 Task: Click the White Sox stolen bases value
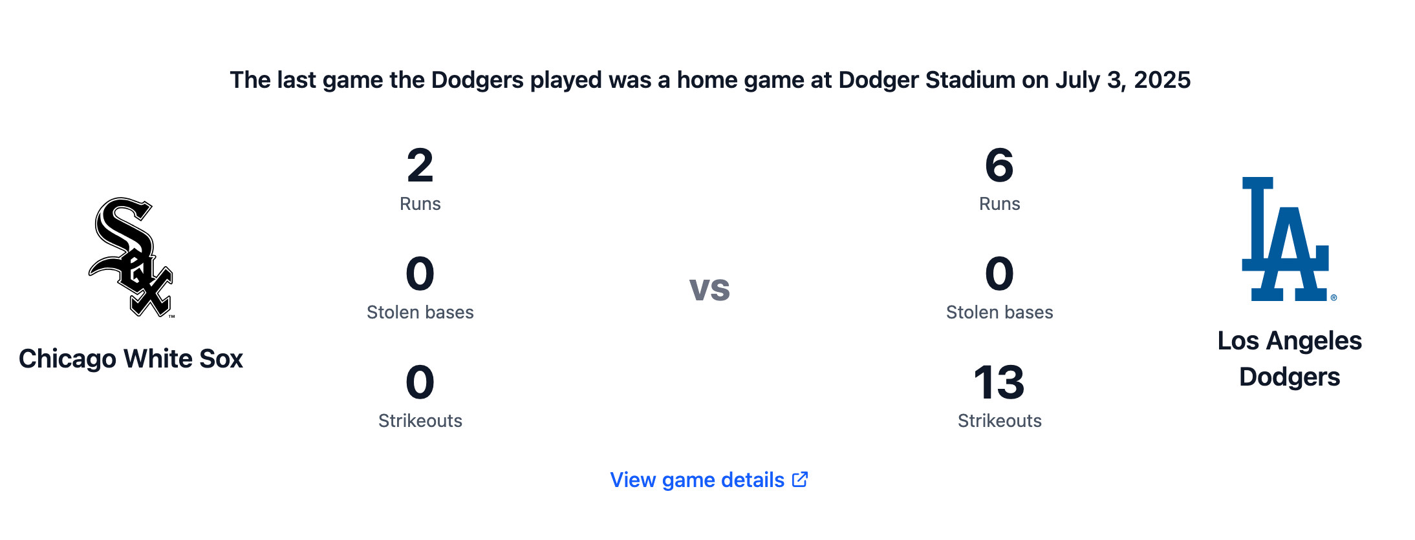pos(420,274)
